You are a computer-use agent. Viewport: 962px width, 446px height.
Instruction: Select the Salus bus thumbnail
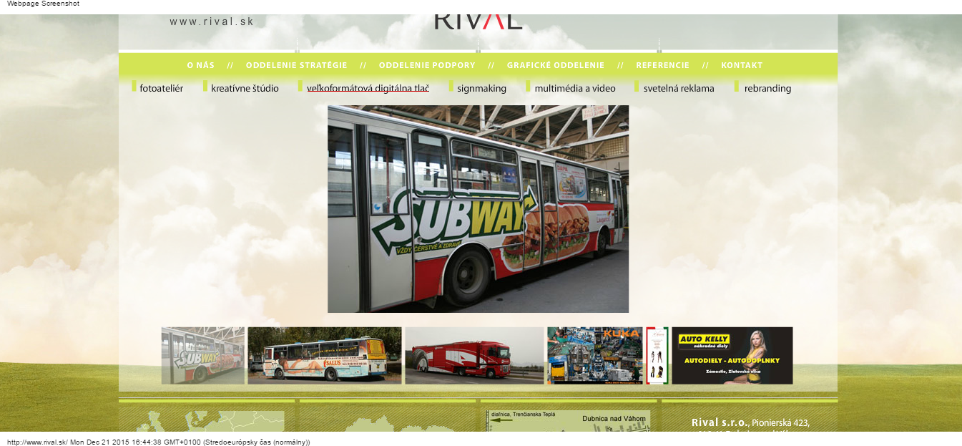point(325,356)
